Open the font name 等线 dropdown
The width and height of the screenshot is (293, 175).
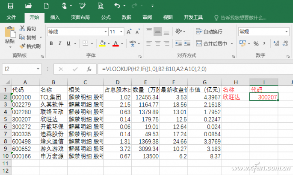(x=106, y=32)
